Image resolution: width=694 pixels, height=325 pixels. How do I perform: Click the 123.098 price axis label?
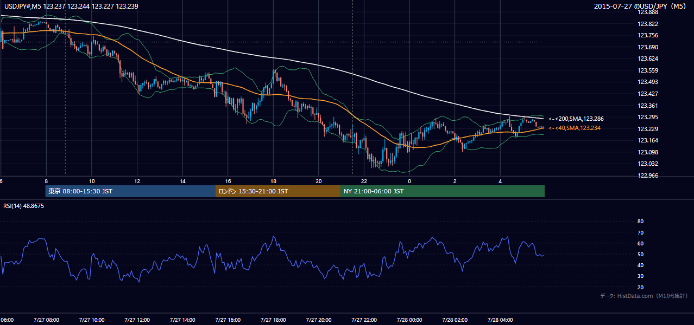pos(647,152)
